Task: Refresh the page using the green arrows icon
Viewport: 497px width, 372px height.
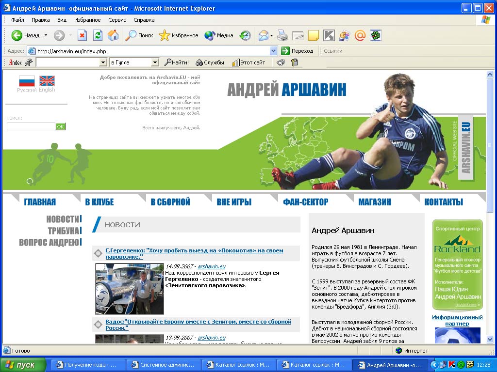Action: tap(98, 35)
